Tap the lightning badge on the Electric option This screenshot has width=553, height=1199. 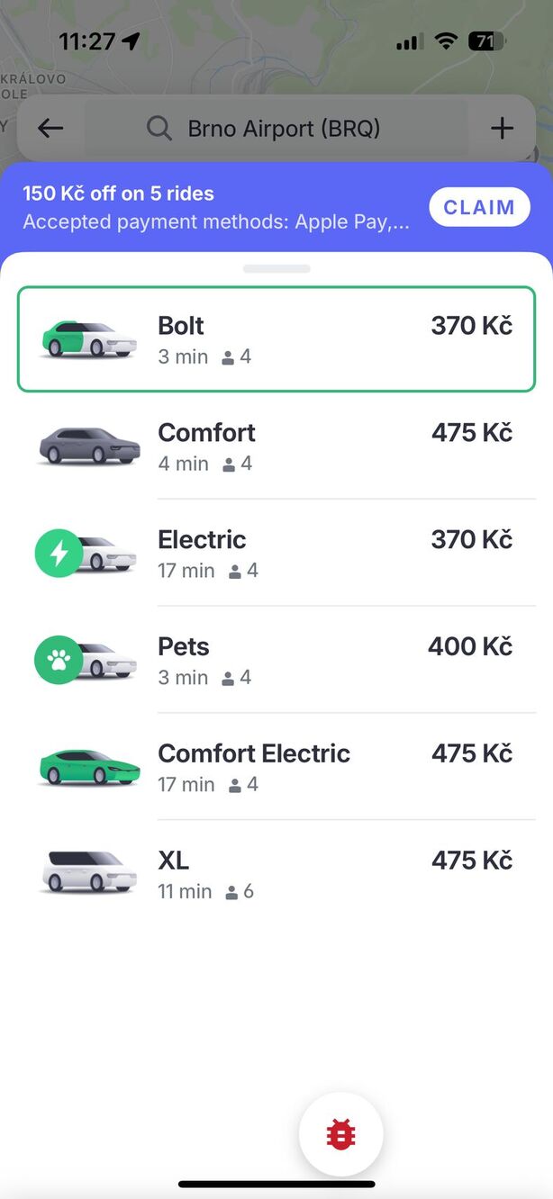[x=59, y=552]
